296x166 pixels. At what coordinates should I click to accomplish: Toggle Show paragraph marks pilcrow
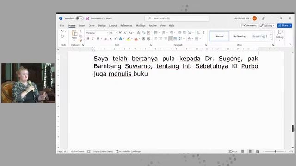pos(203,33)
